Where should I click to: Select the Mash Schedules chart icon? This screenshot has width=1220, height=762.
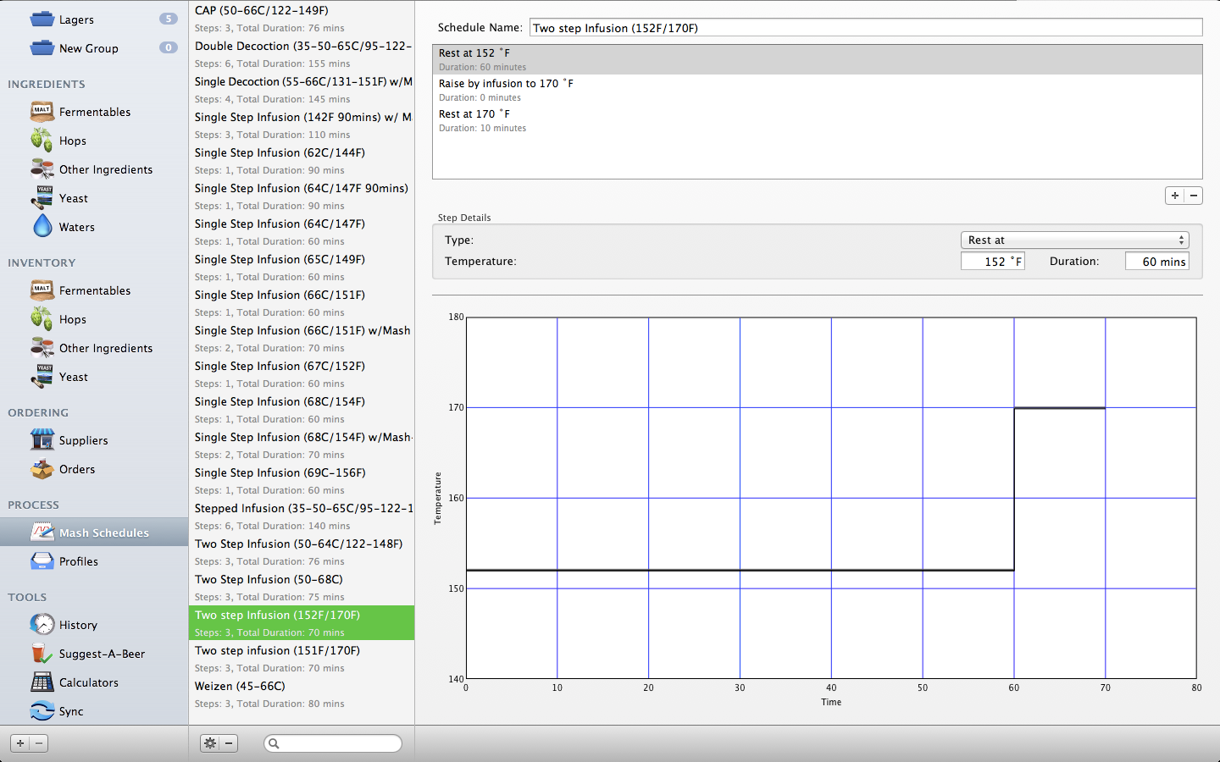[x=42, y=532]
